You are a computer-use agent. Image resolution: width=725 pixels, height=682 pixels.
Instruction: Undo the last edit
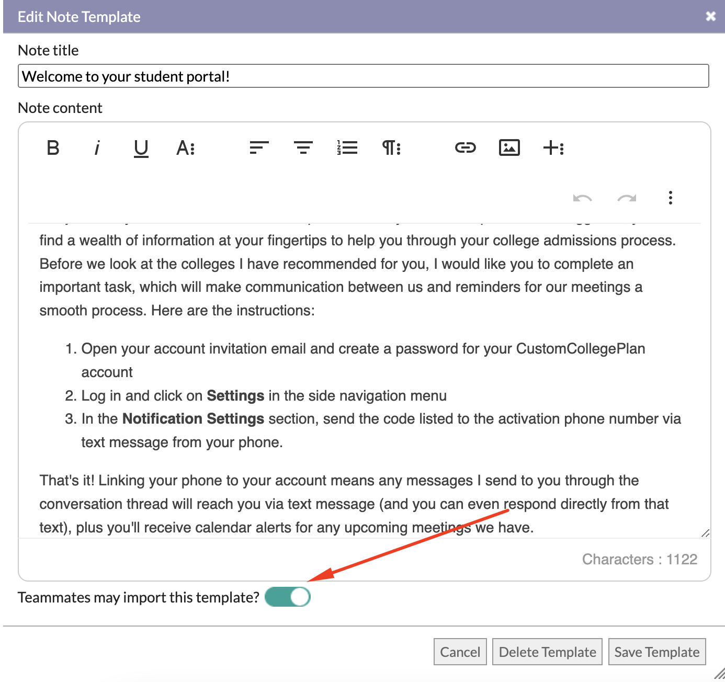click(x=582, y=198)
